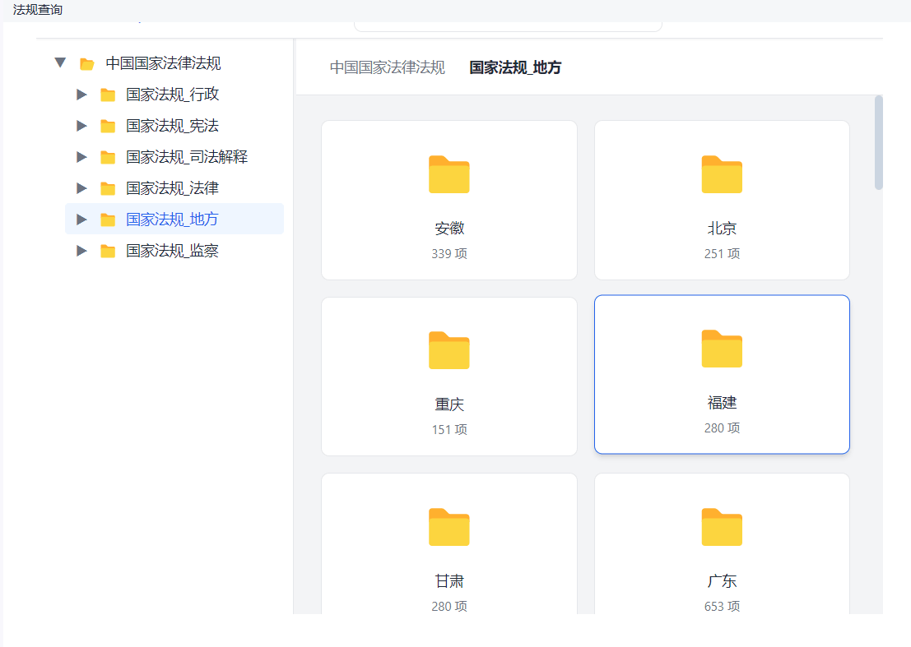The height and width of the screenshot is (647, 911).
Task: Click the vertical scrollbar thumb
Action: click(x=878, y=143)
